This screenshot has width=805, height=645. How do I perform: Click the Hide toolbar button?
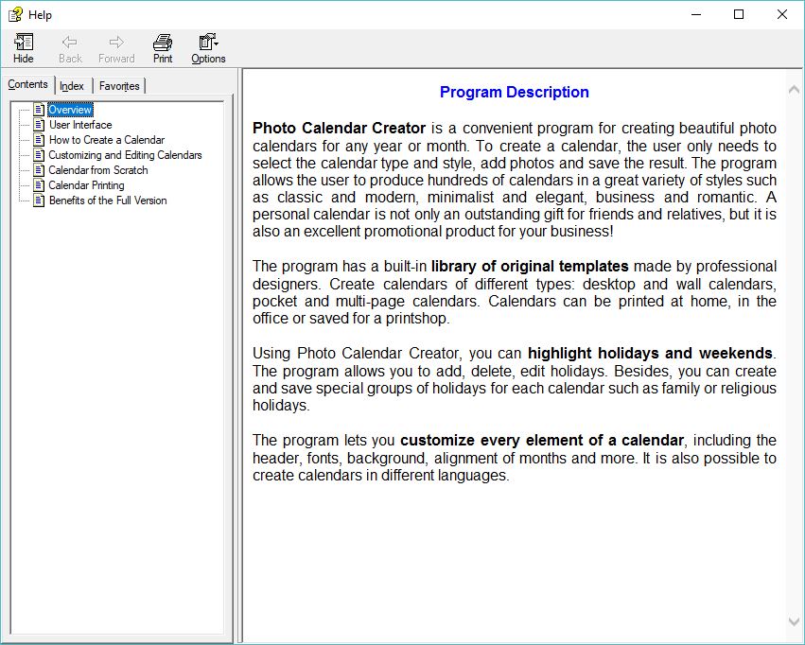pyautogui.click(x=23, y=49)
